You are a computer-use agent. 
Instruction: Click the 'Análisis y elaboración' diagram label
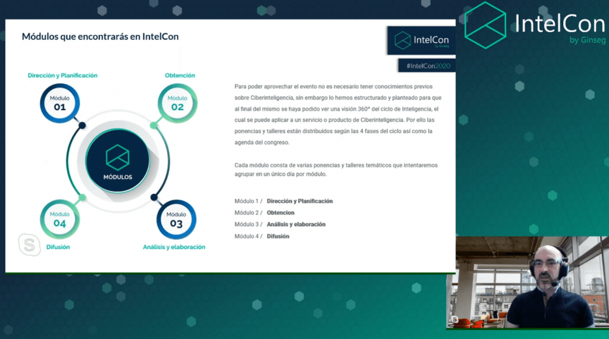pos(174,247)
